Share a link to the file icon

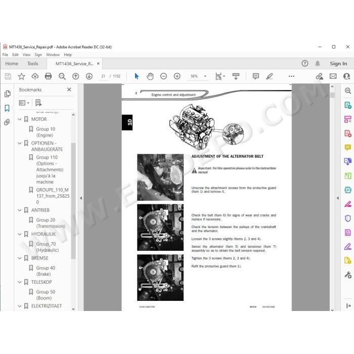pos(319,76)
